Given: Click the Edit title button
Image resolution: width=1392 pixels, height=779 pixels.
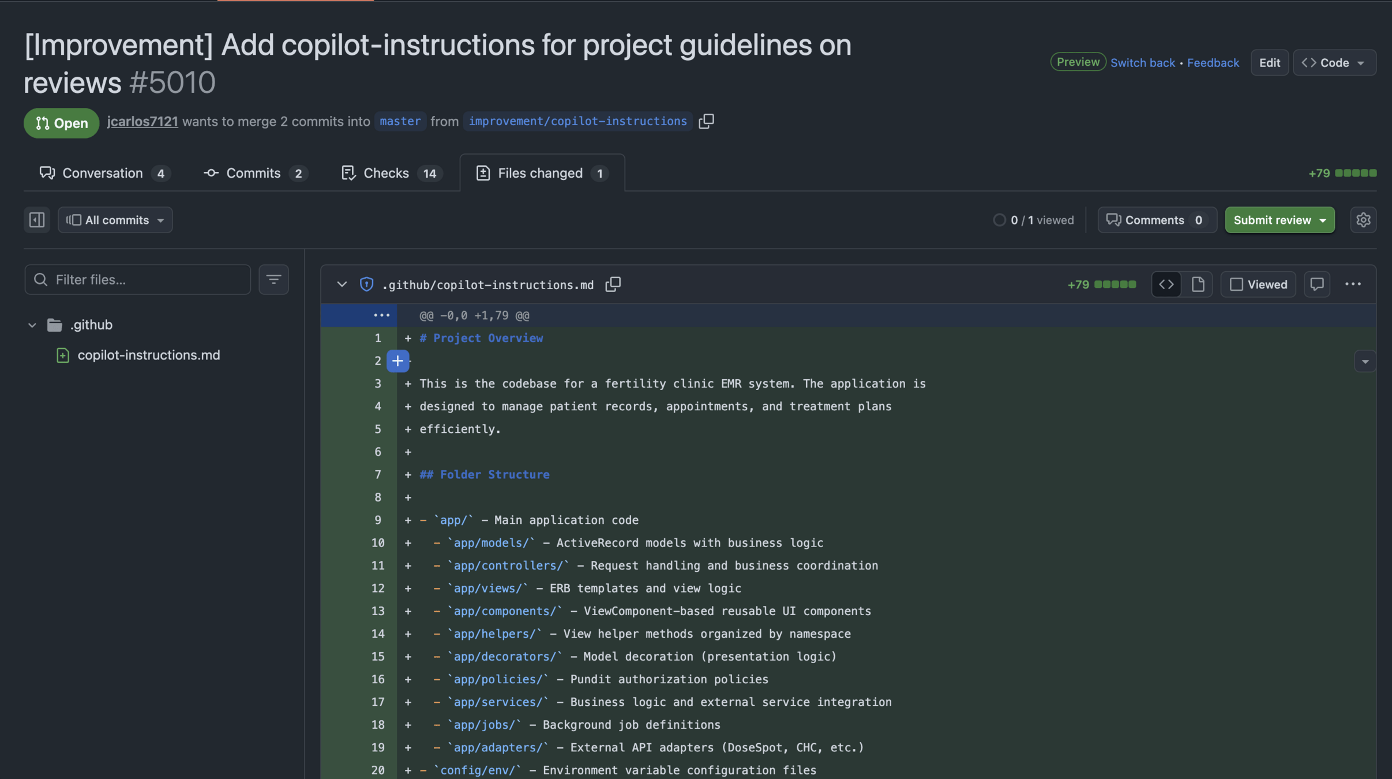Looking at the screenshot, I should pyautogui.click(x=1269, y=62).
